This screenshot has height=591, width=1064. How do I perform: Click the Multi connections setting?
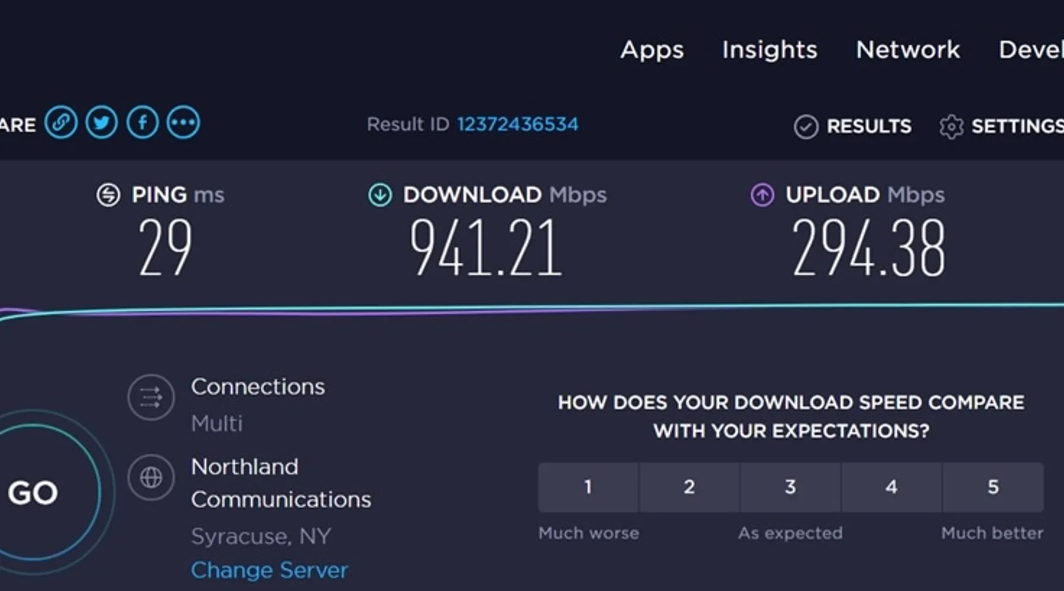tap(217, 424)
